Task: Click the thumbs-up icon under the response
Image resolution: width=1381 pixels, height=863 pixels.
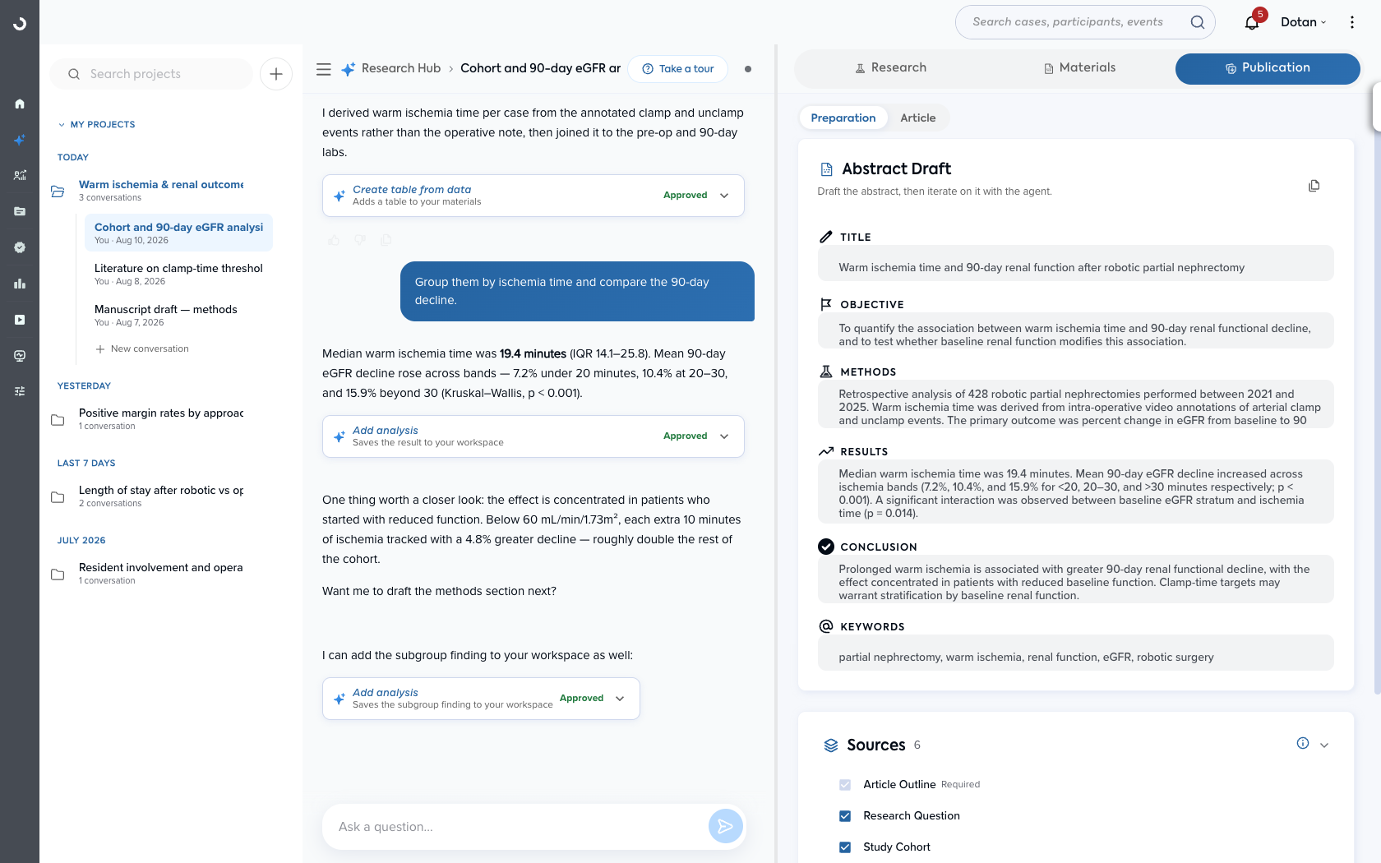Action: tap(334, 240)
